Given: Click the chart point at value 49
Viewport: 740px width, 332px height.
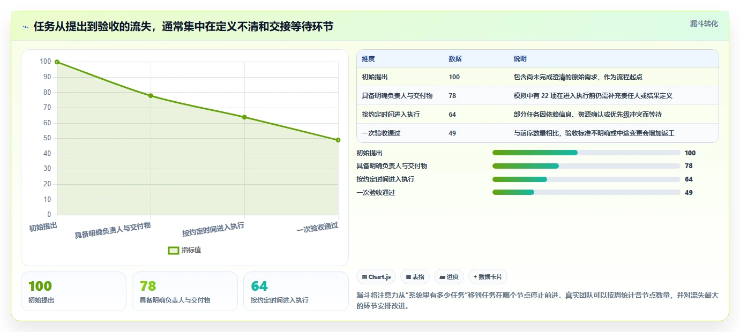Looking at the screenshot, I should pos(338,140).
